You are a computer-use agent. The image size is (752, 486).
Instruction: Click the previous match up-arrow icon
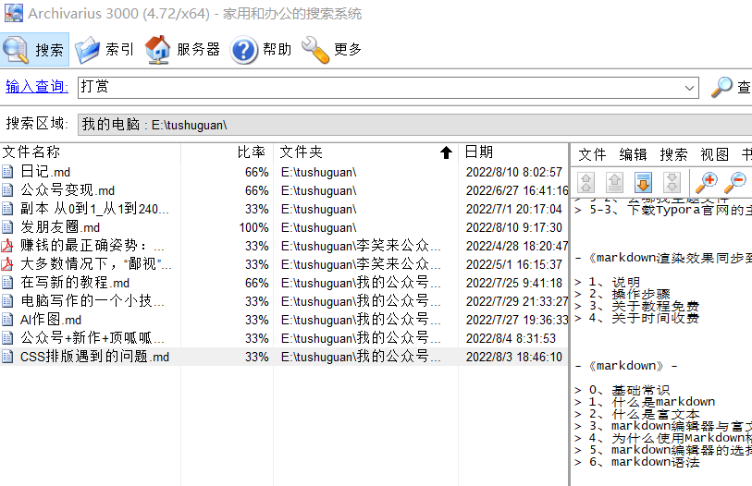click(615, 182)
